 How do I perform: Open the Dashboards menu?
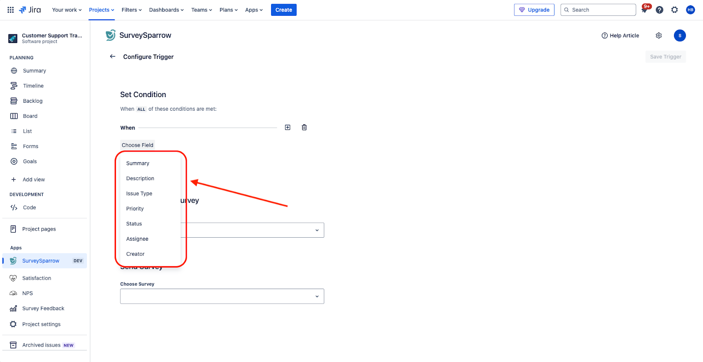coord(166,10)
